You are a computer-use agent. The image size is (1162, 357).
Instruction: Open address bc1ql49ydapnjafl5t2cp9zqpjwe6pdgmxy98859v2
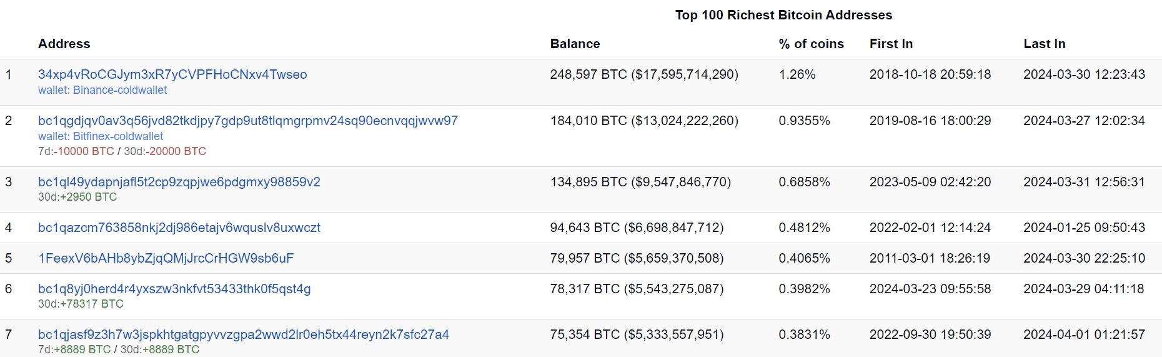[x=179, y=182]
